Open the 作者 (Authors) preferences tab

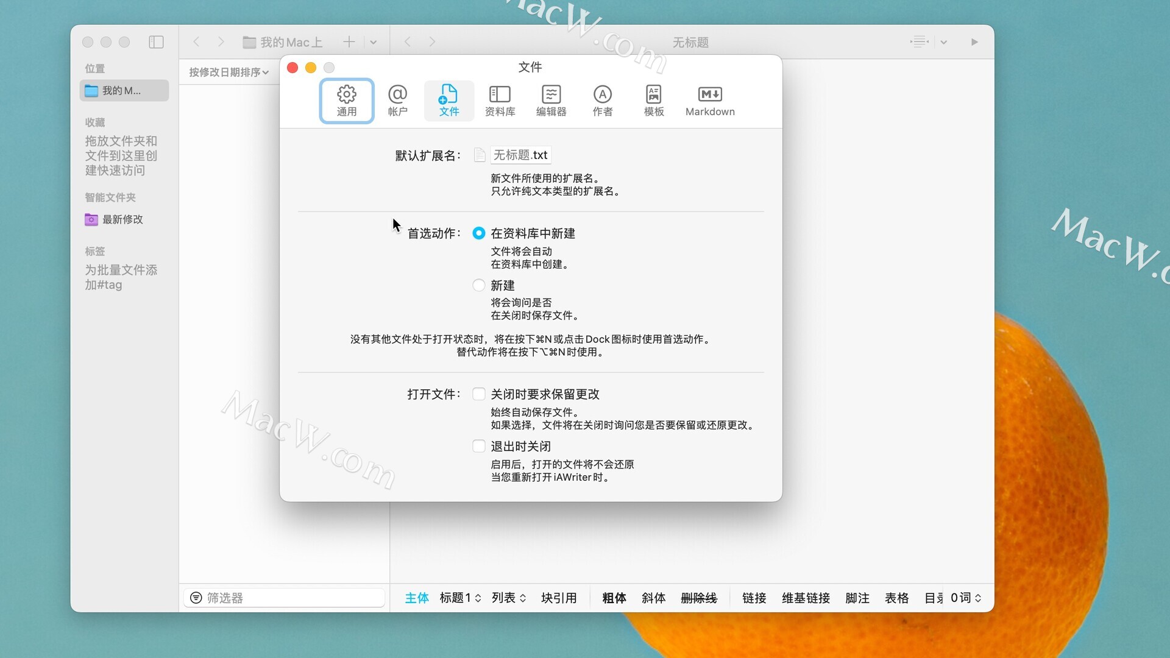click(x=602, y=101)
